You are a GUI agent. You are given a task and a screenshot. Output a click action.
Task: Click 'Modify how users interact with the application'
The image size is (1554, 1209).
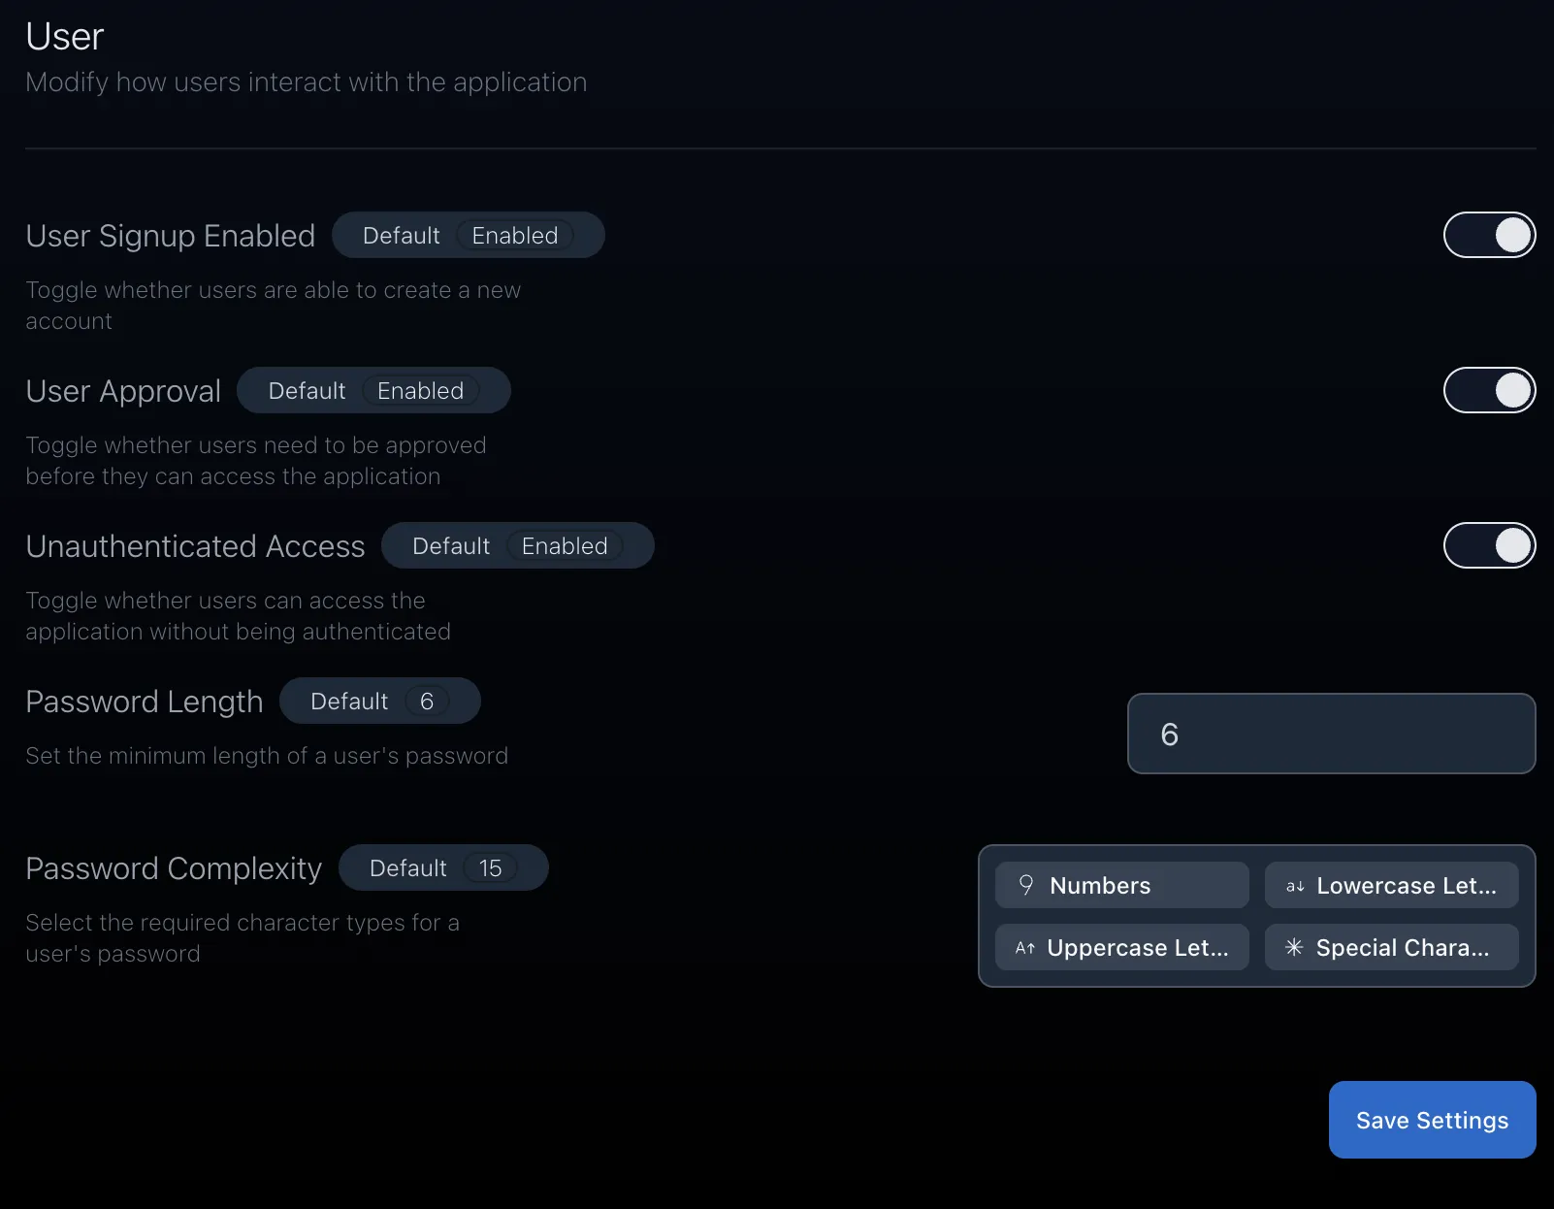(x=307, y=82)
